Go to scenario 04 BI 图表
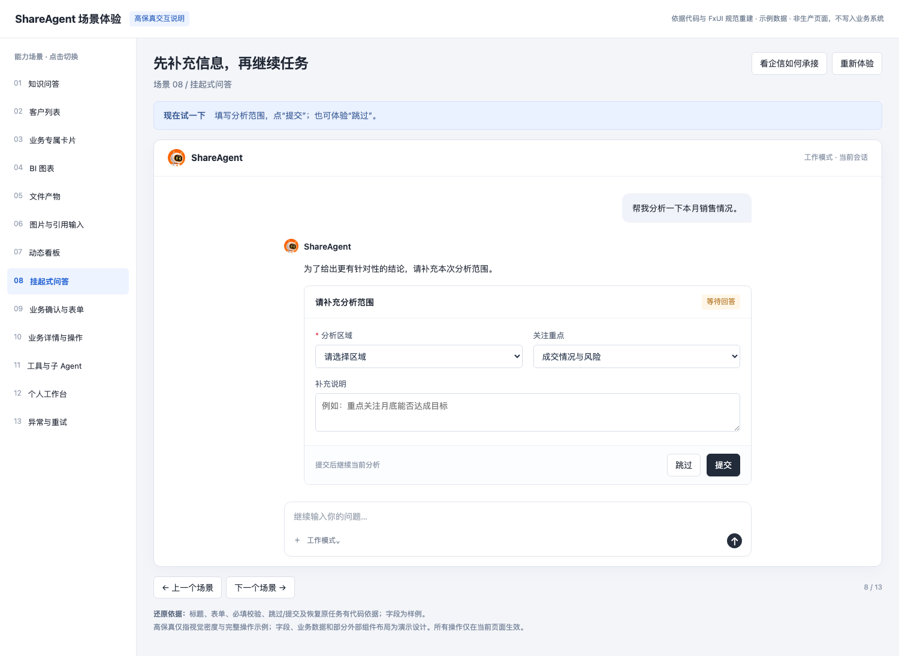 click(68, 168)
